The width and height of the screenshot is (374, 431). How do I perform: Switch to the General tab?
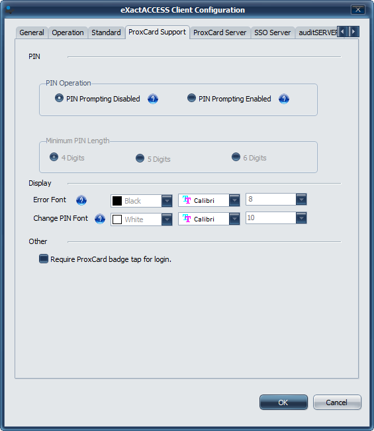tap(32, 32)
